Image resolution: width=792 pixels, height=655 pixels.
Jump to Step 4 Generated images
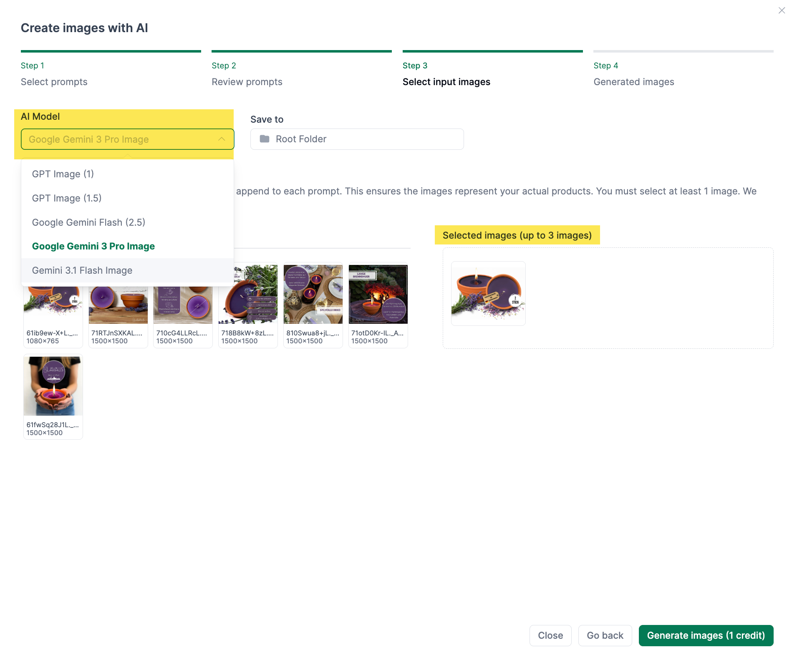pos(633,82)
